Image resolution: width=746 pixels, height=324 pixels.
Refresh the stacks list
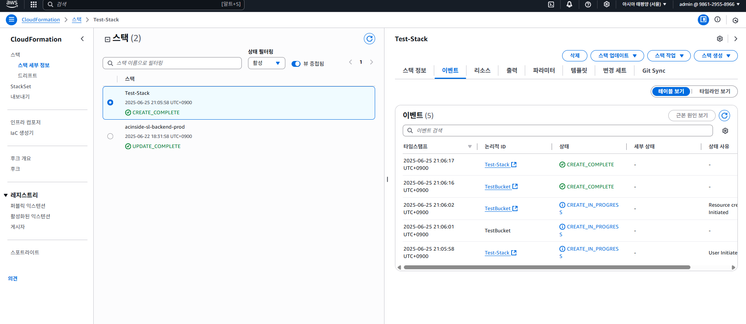pyautogui.click(x=369, y=38)
